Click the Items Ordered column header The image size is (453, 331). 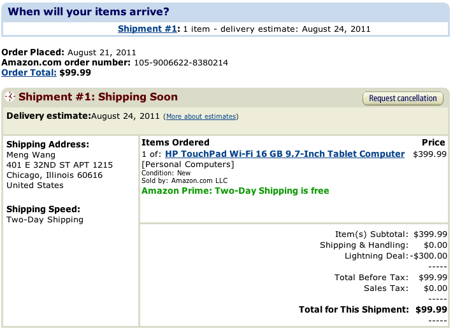(x=175, y=142)
